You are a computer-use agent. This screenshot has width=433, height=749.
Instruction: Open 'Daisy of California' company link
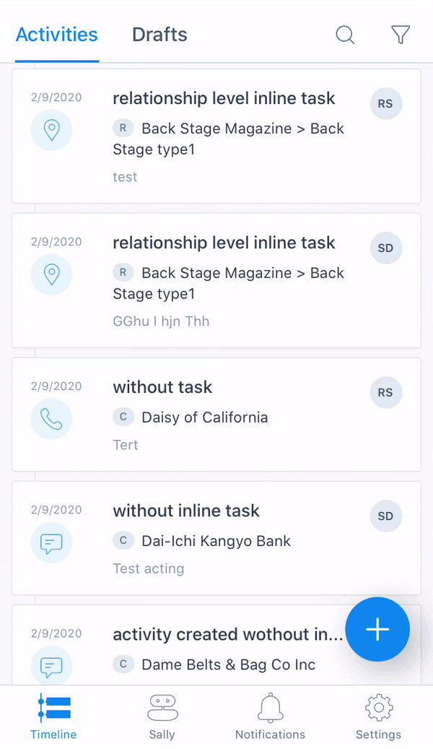click(204, 417)
